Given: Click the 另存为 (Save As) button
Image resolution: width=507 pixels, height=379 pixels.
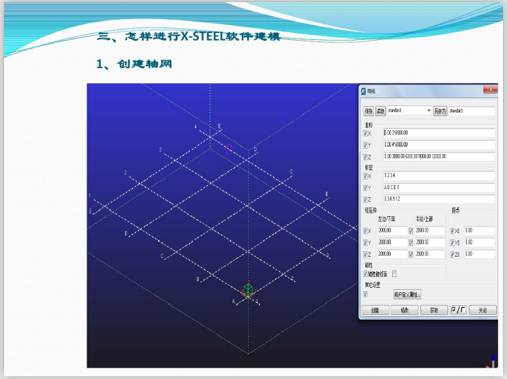Looking at the screenshot, I should (439, 111).
